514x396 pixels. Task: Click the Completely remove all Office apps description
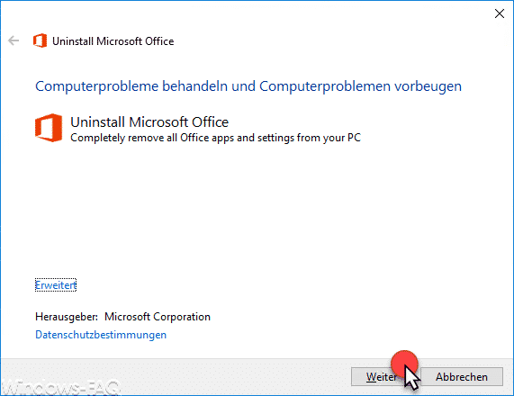point(215,138)
